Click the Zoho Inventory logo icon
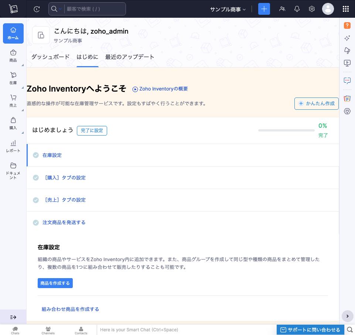This screenshot has width=355, height=335. click(13, 9)
